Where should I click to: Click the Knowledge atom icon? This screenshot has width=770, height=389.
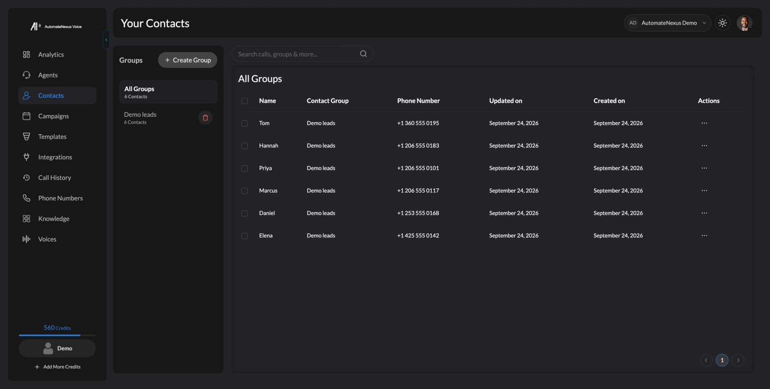pos(27,219)
